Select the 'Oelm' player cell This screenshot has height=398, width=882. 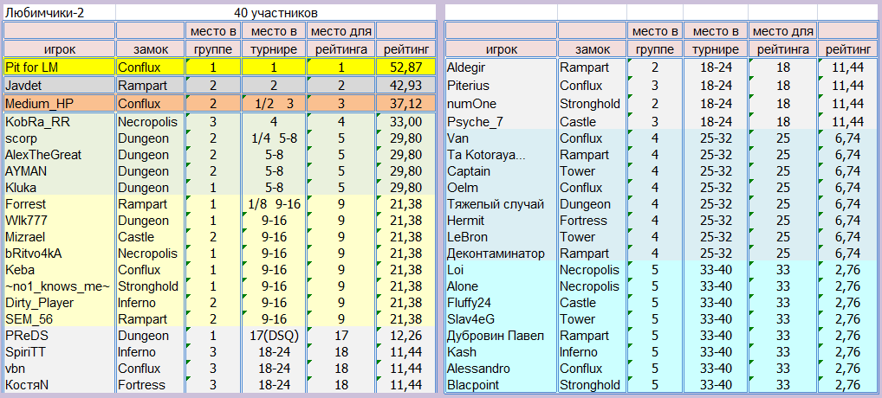click(x=501, y=187)
